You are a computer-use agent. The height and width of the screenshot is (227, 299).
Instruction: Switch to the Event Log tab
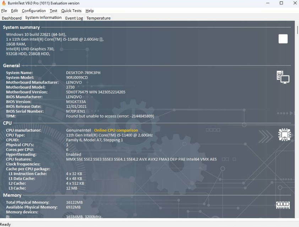pyautogui.click(x=74, y=18)
